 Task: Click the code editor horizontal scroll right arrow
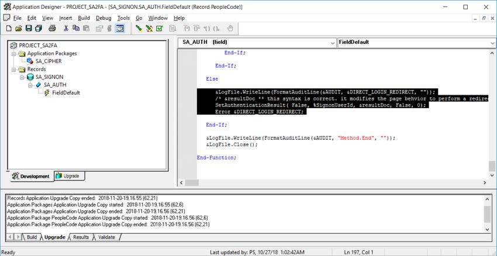coord(485,183)
